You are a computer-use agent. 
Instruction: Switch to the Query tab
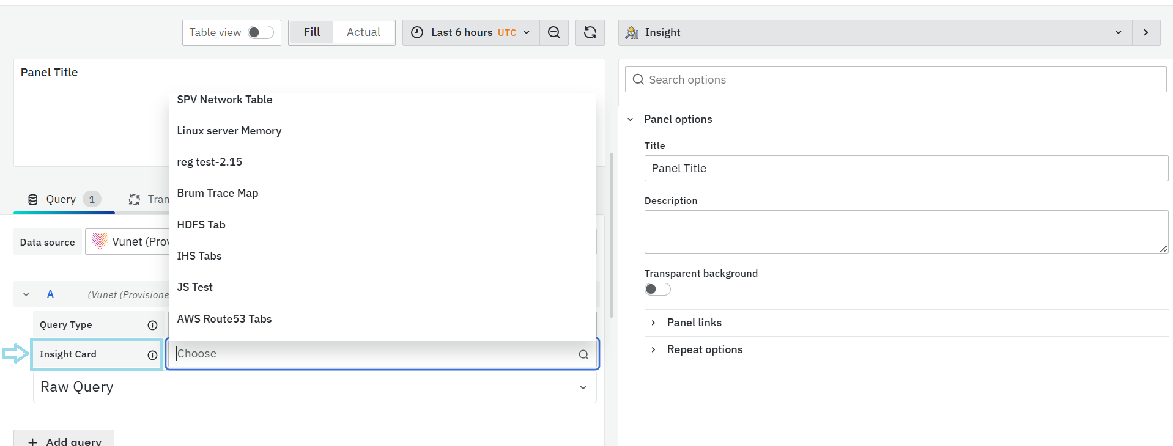61,199
